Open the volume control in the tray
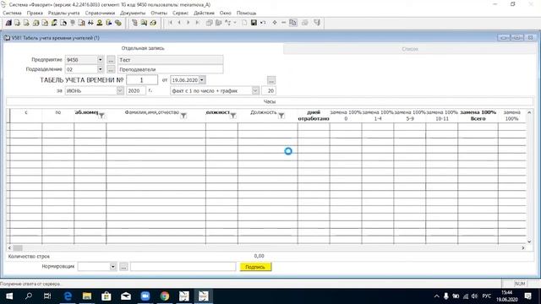The image size is (541, 304). (474, 296)
